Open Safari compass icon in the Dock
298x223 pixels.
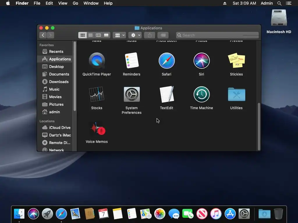pos(61,214)
